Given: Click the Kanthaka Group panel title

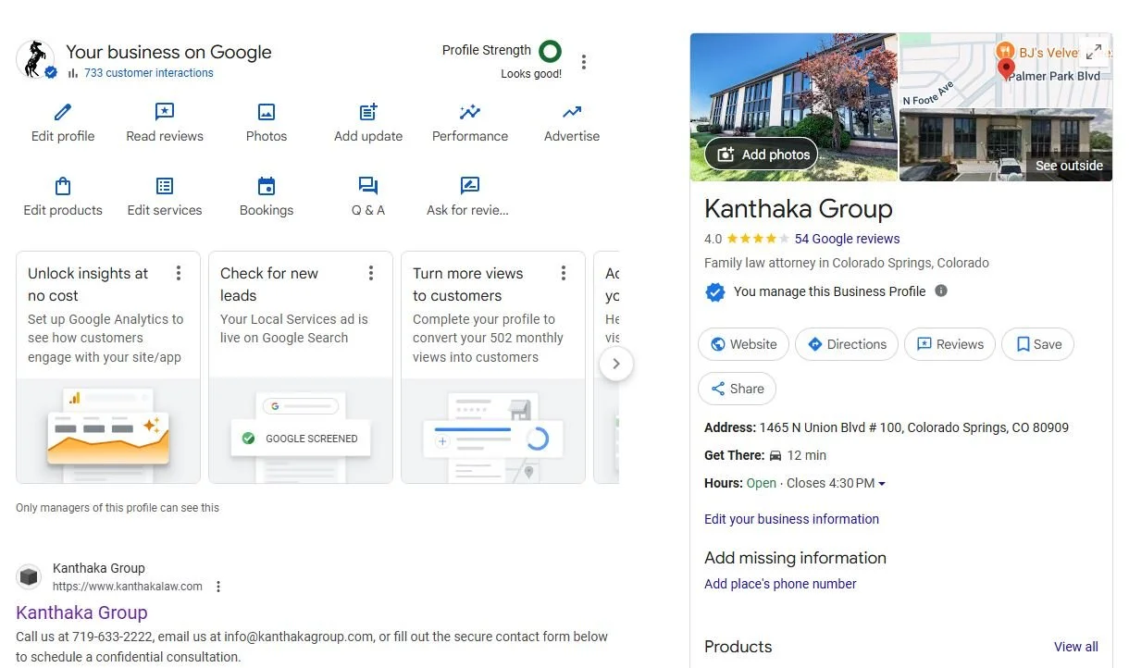Looking at the screenshot, I should coord(799,209).
